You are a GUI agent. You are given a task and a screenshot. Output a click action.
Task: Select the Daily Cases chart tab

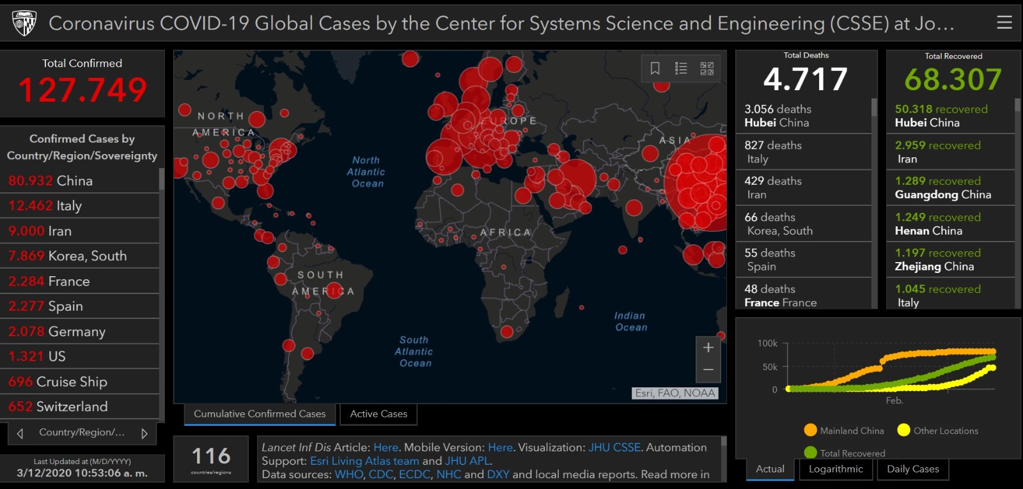tap(913, 469)
